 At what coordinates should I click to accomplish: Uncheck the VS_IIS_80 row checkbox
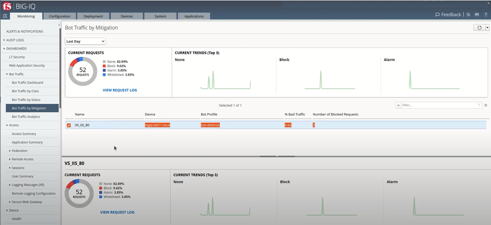pyautogui.click(x=69, y=125)
